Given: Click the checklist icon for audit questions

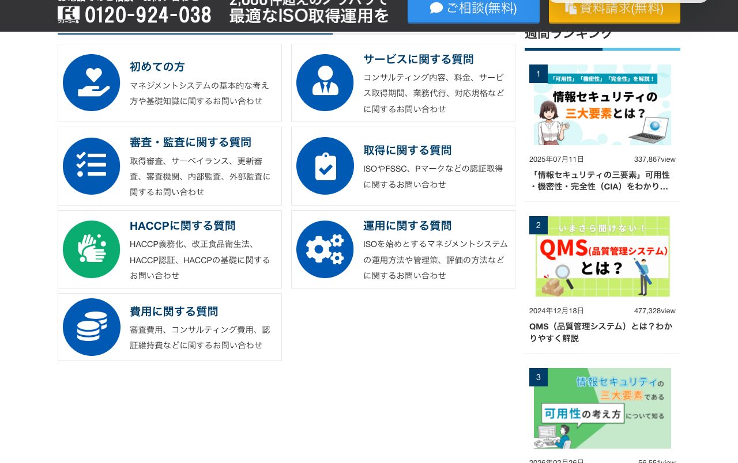Looking at the screenshot, I should pos(91,166).
